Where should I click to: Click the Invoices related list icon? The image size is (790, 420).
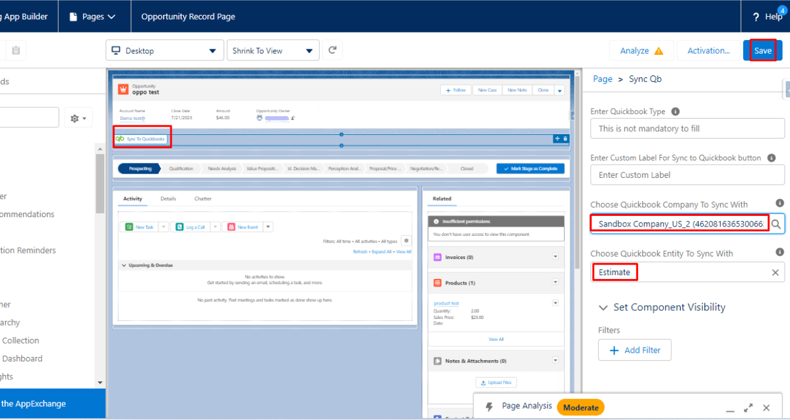[x=437, y=257]
